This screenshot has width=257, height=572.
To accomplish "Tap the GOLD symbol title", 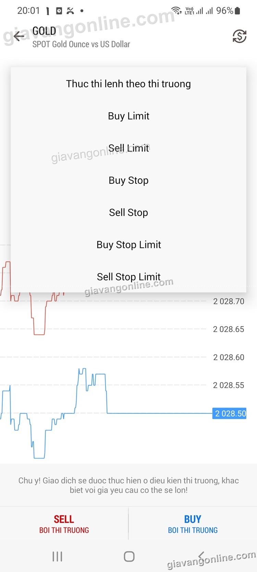I will click(44, 31).
